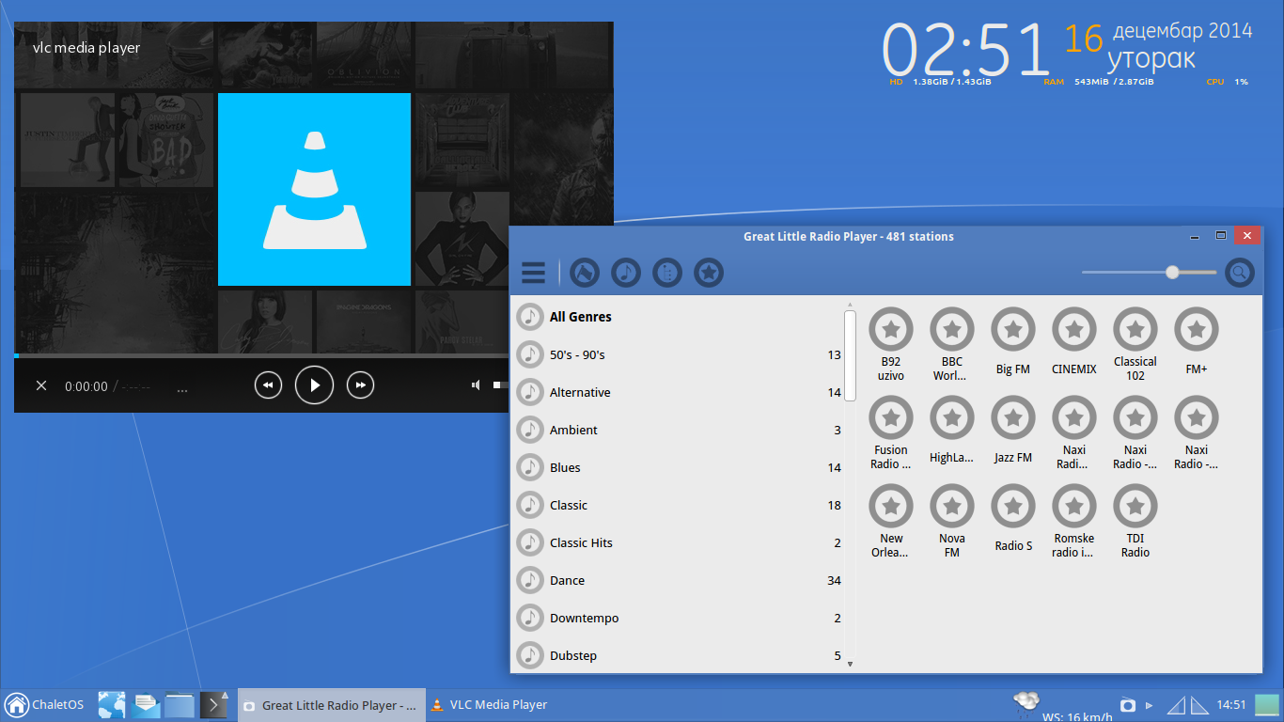Select FM+ station icon

1197,329
